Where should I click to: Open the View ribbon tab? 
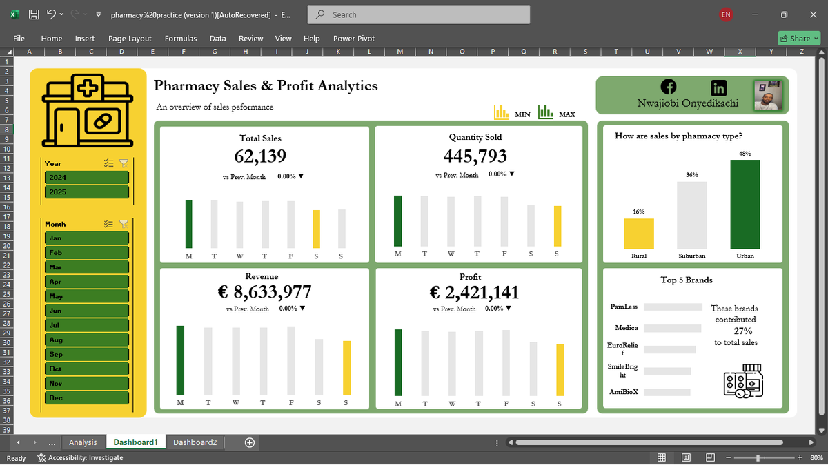[x=283, y=39]
